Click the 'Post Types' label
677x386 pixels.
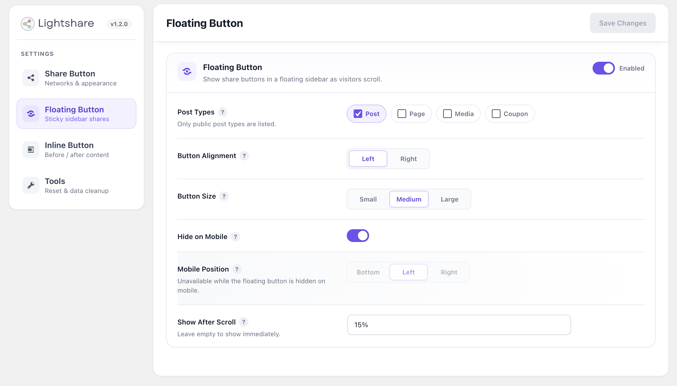pos(196,112)
